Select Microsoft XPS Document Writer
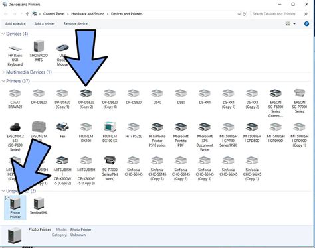The width and height of the screenshot is (315, 248). coord(205,137)
